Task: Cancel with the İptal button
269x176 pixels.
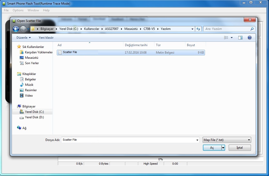Action: point(240,148)
